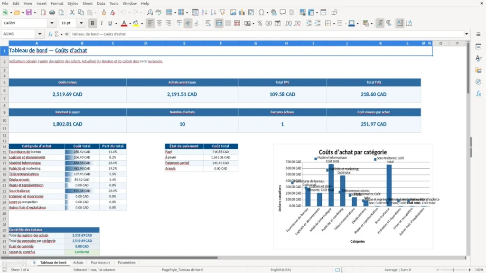Insert Special Character omega icon
The height and width of the screenshot is (273, 486).
coord(262,12)
